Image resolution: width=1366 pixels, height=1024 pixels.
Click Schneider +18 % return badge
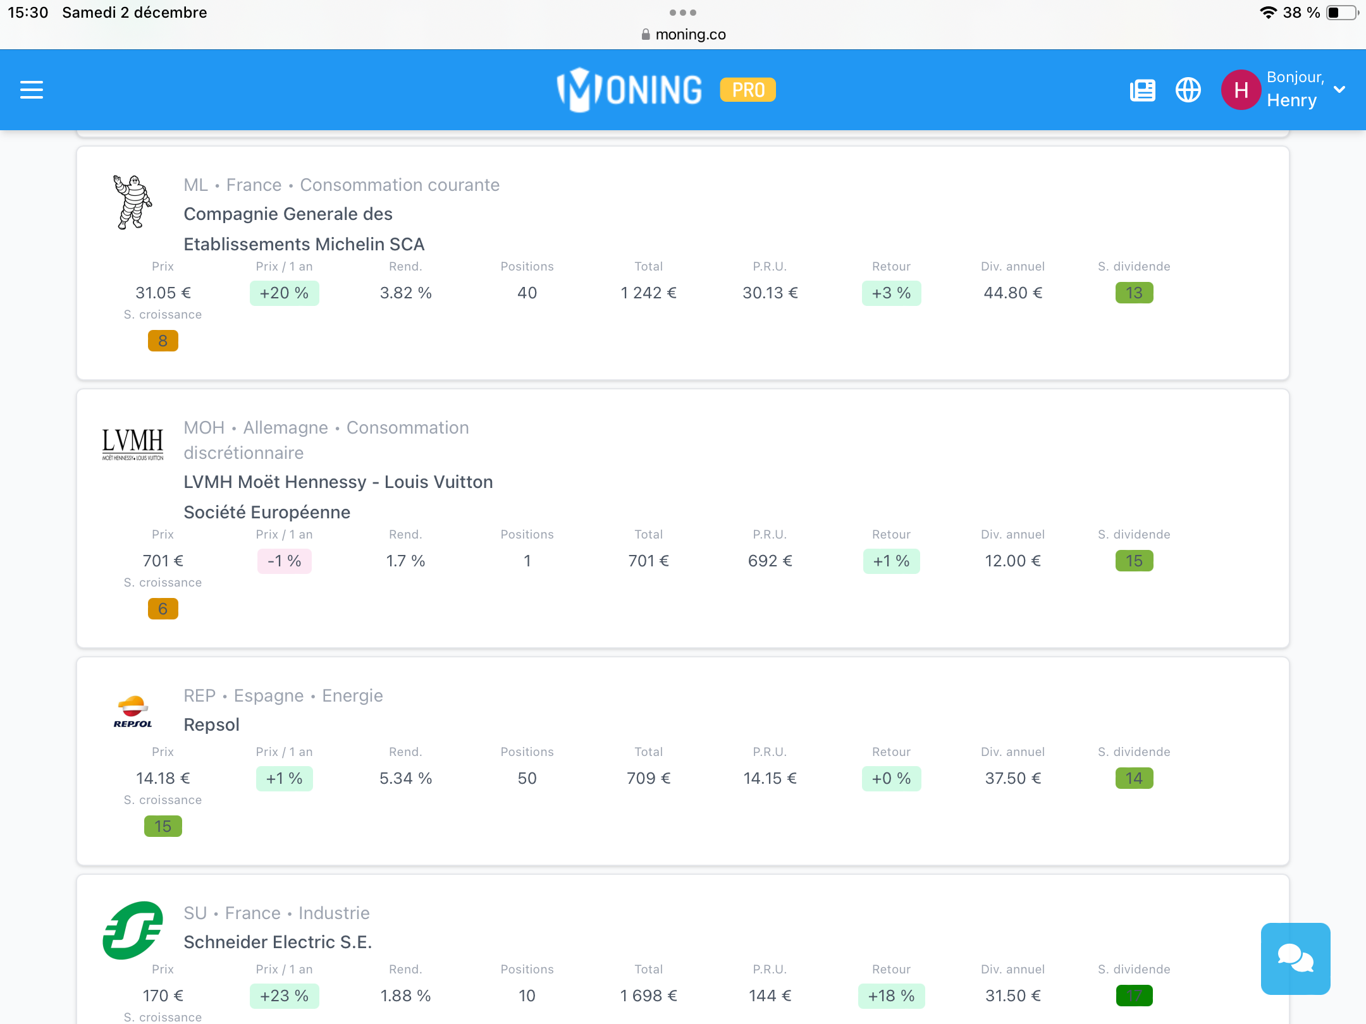(x=892, y=996)
